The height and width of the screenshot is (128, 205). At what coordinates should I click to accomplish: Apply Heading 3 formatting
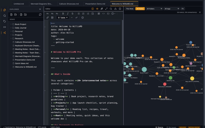click(57, 14)
